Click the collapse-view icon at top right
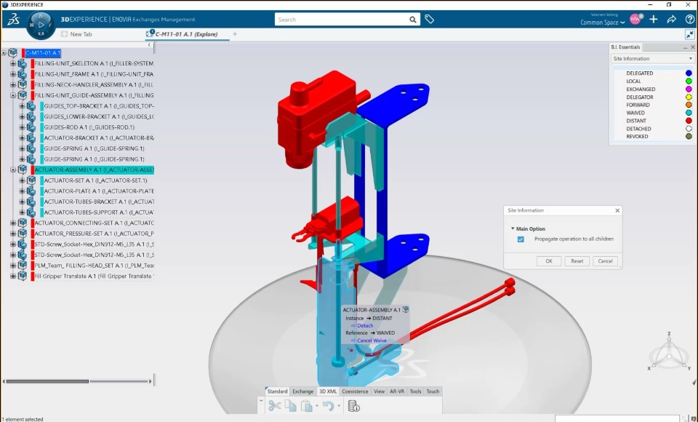Screen dimensions: 698x422 689,34
